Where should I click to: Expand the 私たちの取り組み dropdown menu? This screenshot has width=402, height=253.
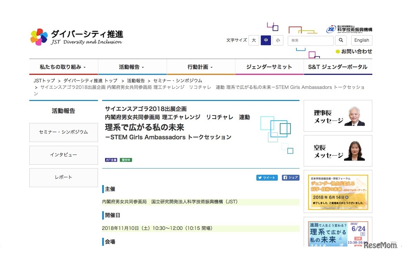point(63,67)
